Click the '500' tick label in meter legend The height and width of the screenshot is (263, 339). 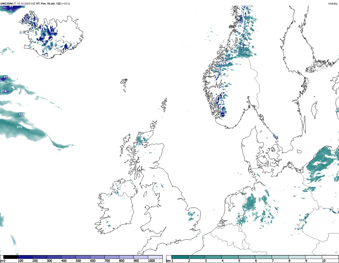coord(78,261)
